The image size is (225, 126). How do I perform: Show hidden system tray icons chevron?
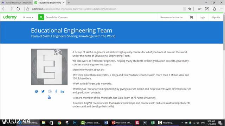(x=182, y=123)
